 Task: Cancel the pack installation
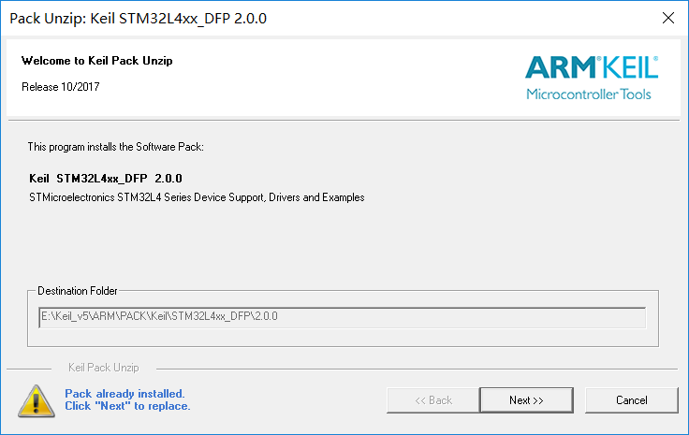[x=632, y=399]
